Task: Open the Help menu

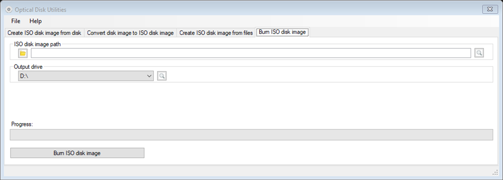Action: point(36,21)
